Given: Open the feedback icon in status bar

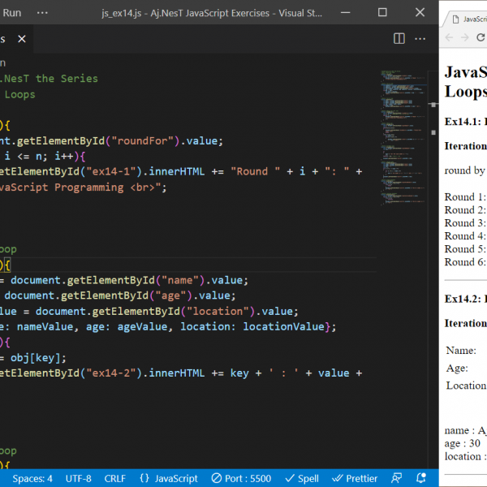Looking at the screenshot, I should coord(397,478).
